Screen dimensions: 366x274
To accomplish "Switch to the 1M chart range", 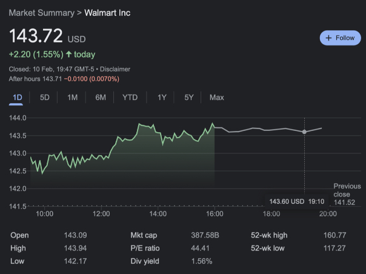I will [x=72, y=98].
